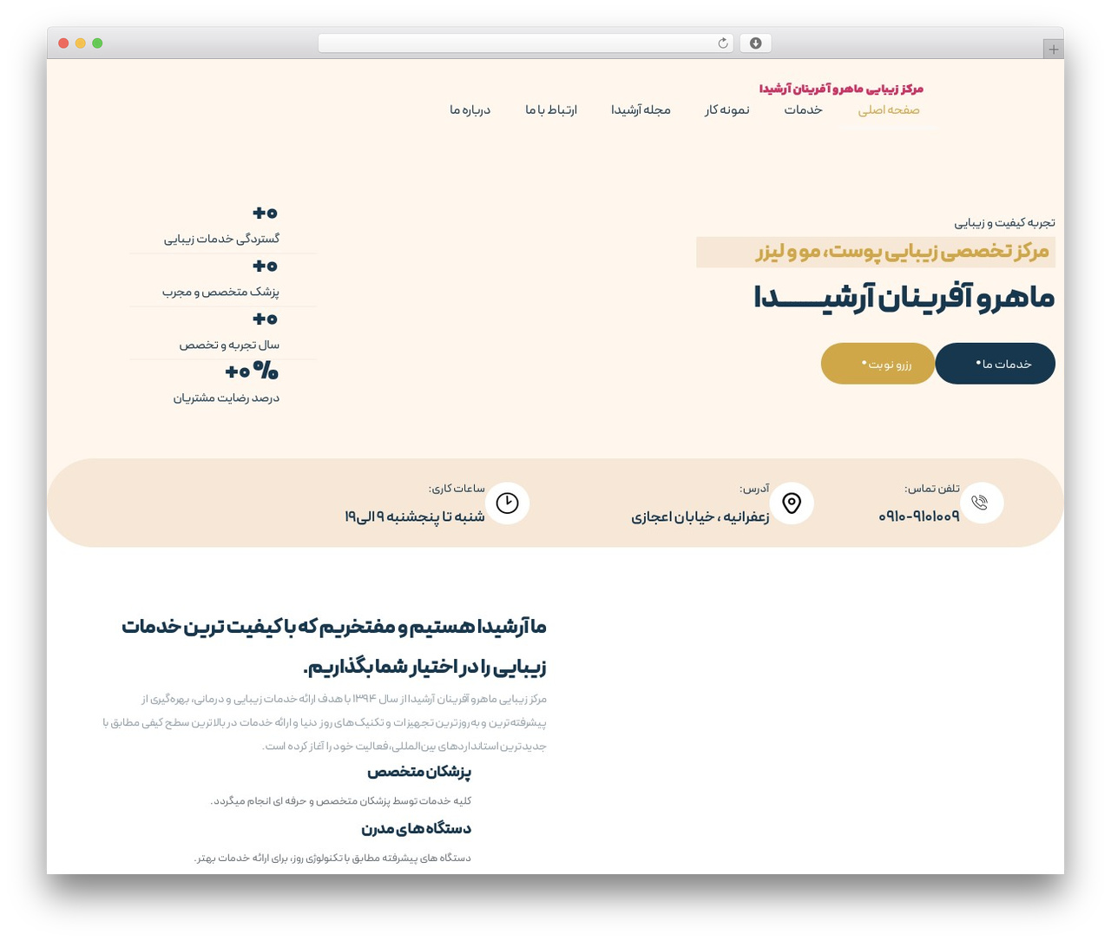Click the phone icon beside تلفن تماس

tap(981, 503)
